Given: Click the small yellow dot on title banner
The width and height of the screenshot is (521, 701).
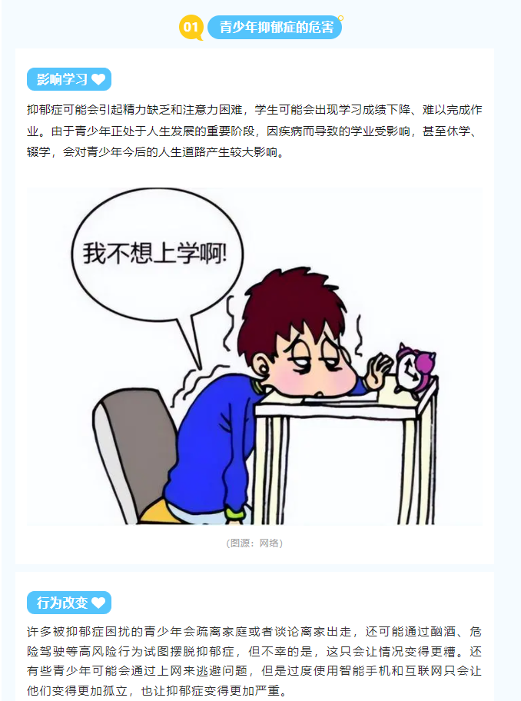Looking at the screenshot, I should [x=340, y=18].
